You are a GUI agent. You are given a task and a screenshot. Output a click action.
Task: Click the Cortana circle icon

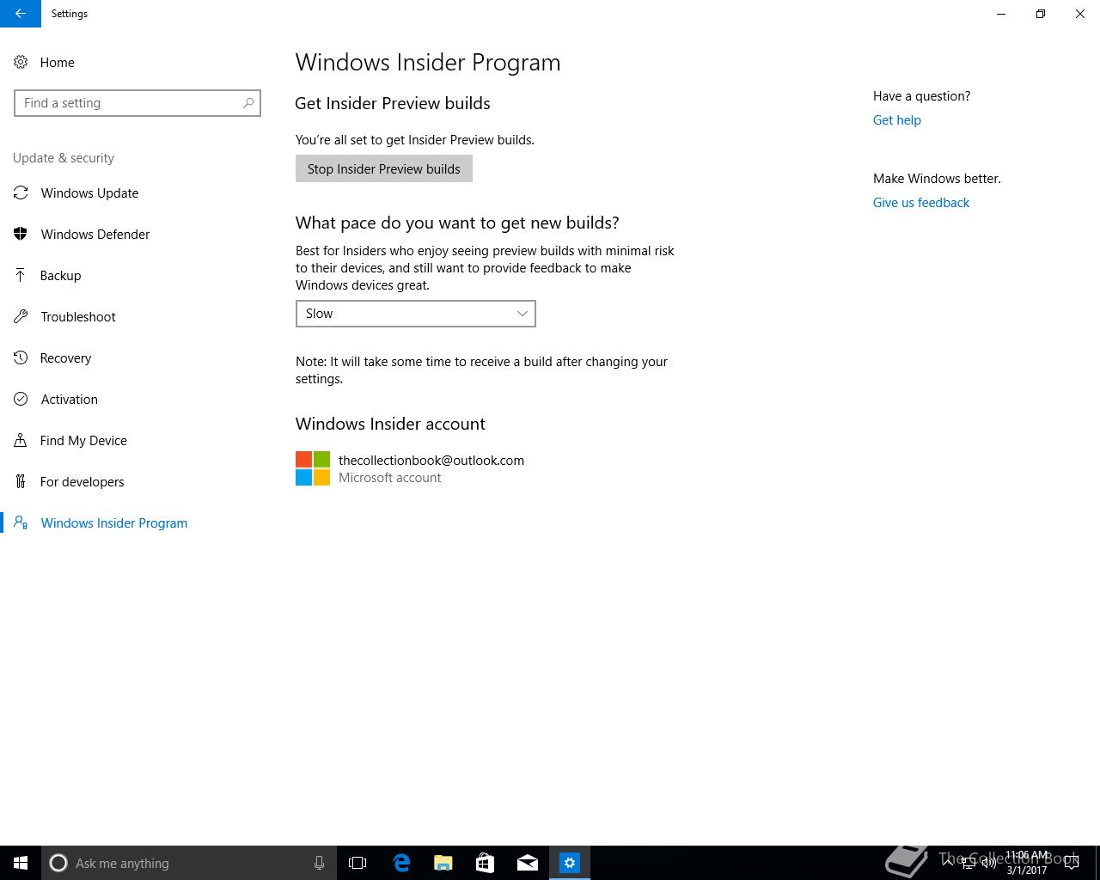58,863
